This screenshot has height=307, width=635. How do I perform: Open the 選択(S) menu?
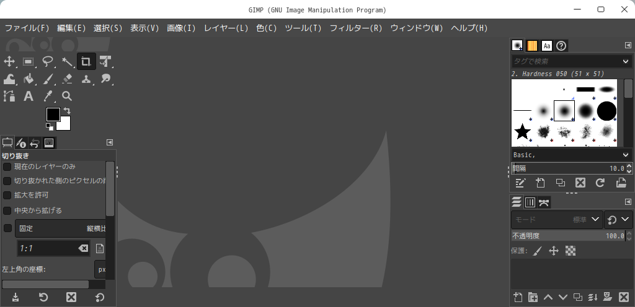108,28
